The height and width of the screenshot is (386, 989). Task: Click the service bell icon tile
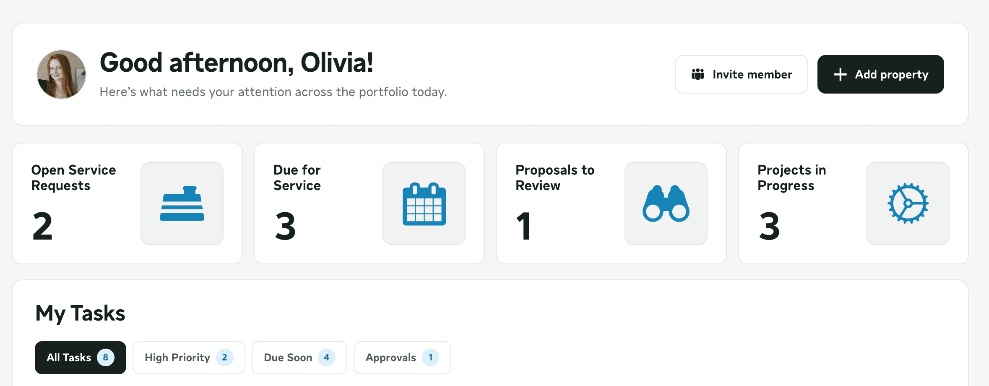coord(182,203)
